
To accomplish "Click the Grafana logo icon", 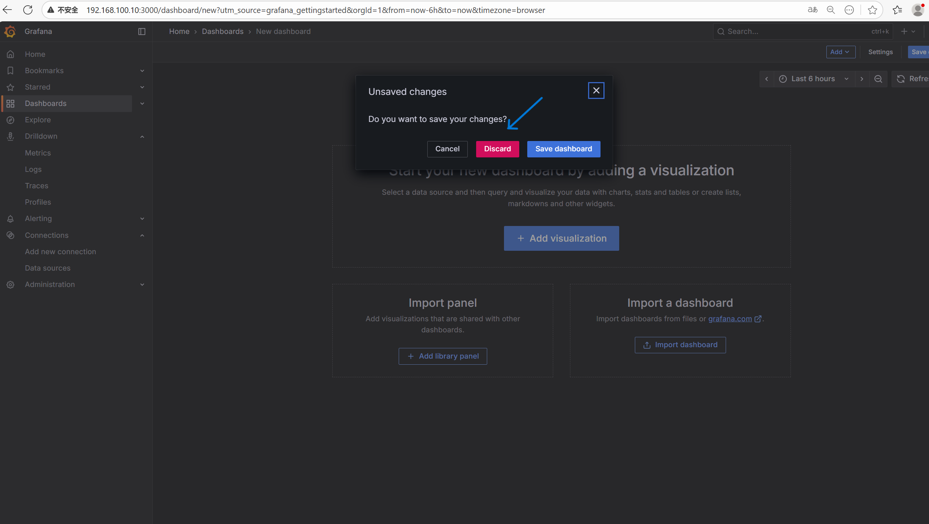I will pyautogui.click(x=10, y=31).
